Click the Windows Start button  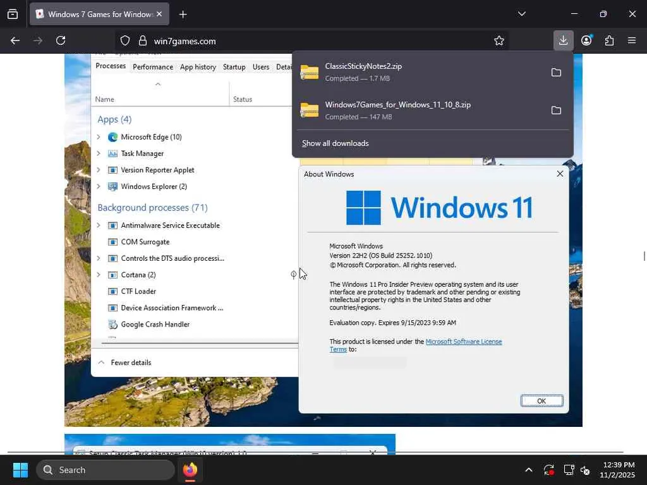tap(20, 470)
